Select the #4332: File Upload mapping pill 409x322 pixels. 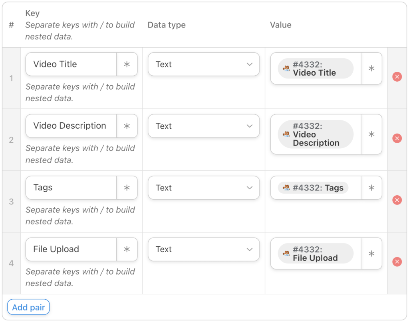click(x=314, y=253)
